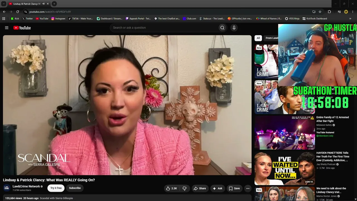Open the KickTools Dashboard bookmark
Image resolution: width=357 pixels, height=201 pixels.
pos(315,19)
